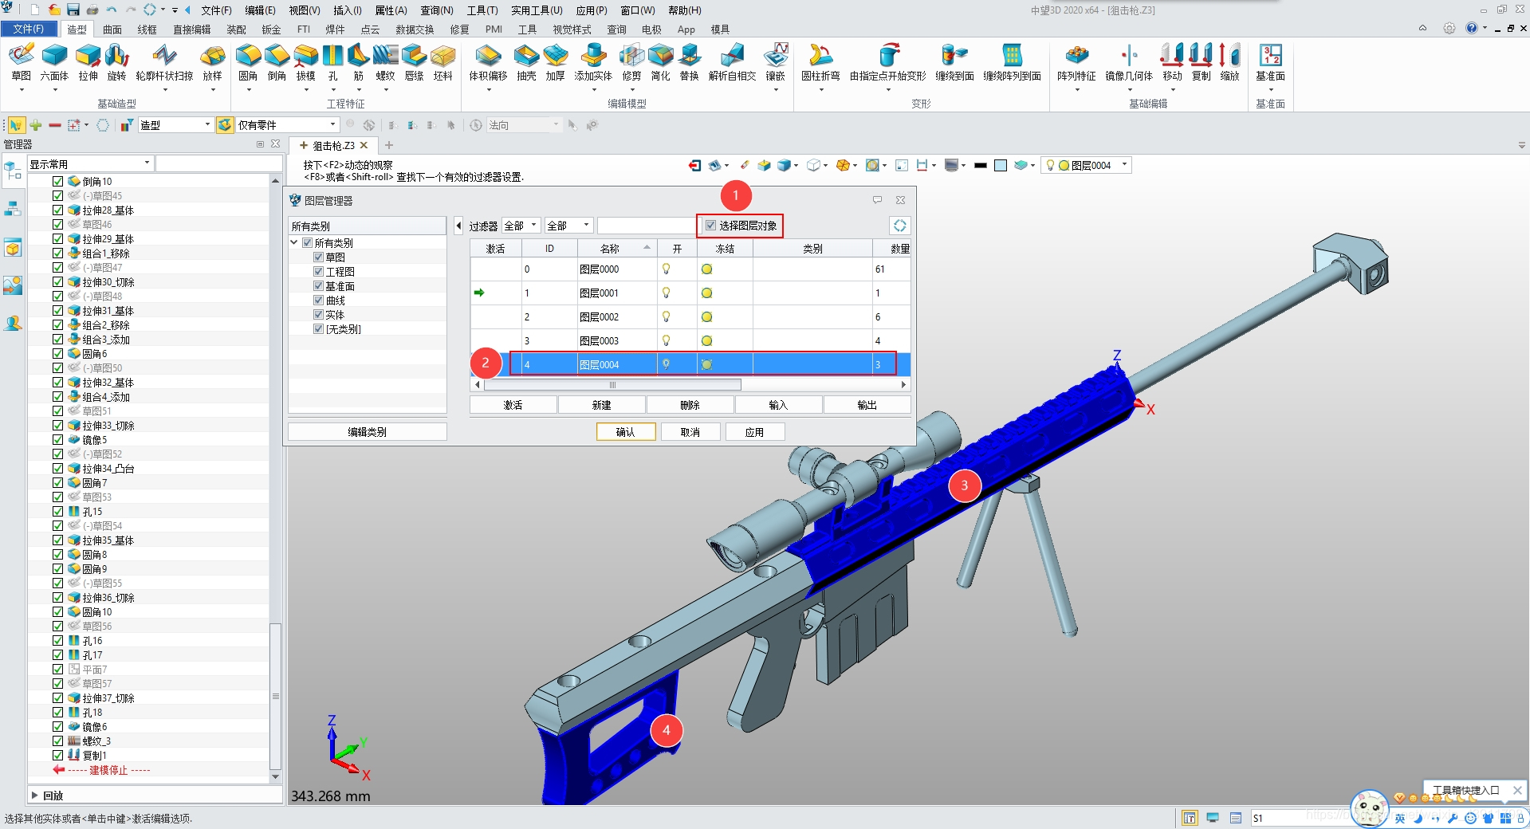The height and width of the screenshot is (829, 1530).
Task: Expand the 回放 section
Action: tap(34, 796)
